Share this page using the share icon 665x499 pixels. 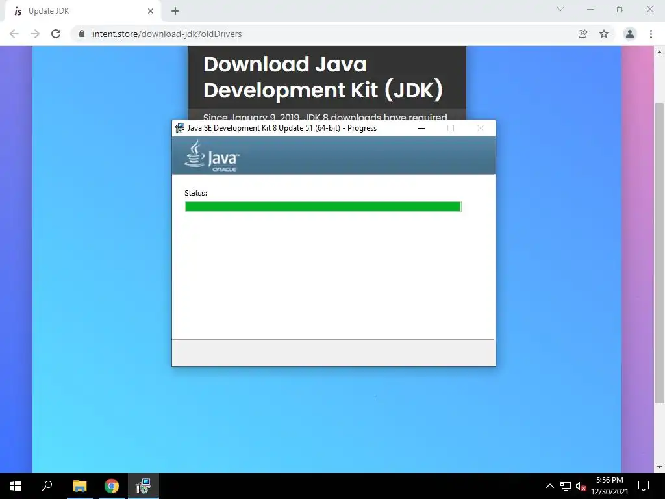coord(583,34)
